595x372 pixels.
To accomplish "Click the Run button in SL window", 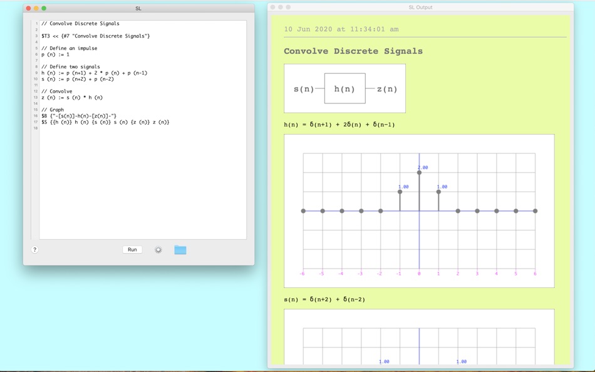I will (x=132, y=249).
